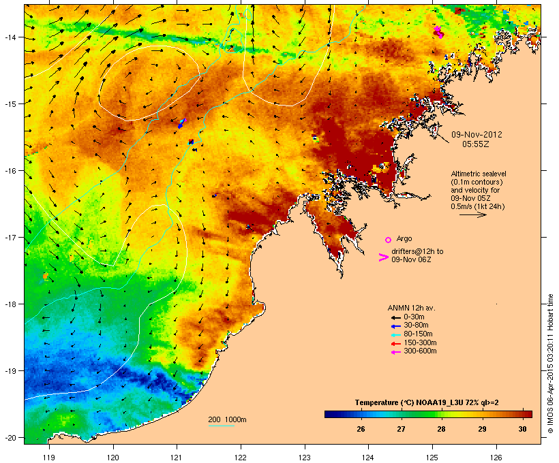The width and height of the screenshot is (559, 463).
Task: Click longitude axis label 120
Action: point(113,458)
